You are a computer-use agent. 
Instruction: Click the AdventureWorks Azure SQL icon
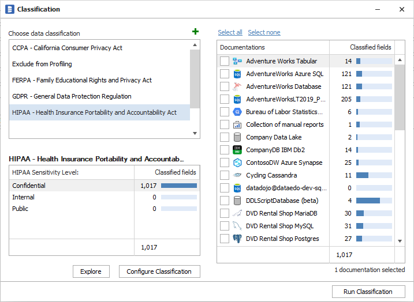click(237, 74)
